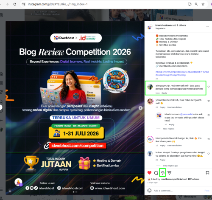
Task: Reply to the yannaabii comment
Action: tap(162, 107)
